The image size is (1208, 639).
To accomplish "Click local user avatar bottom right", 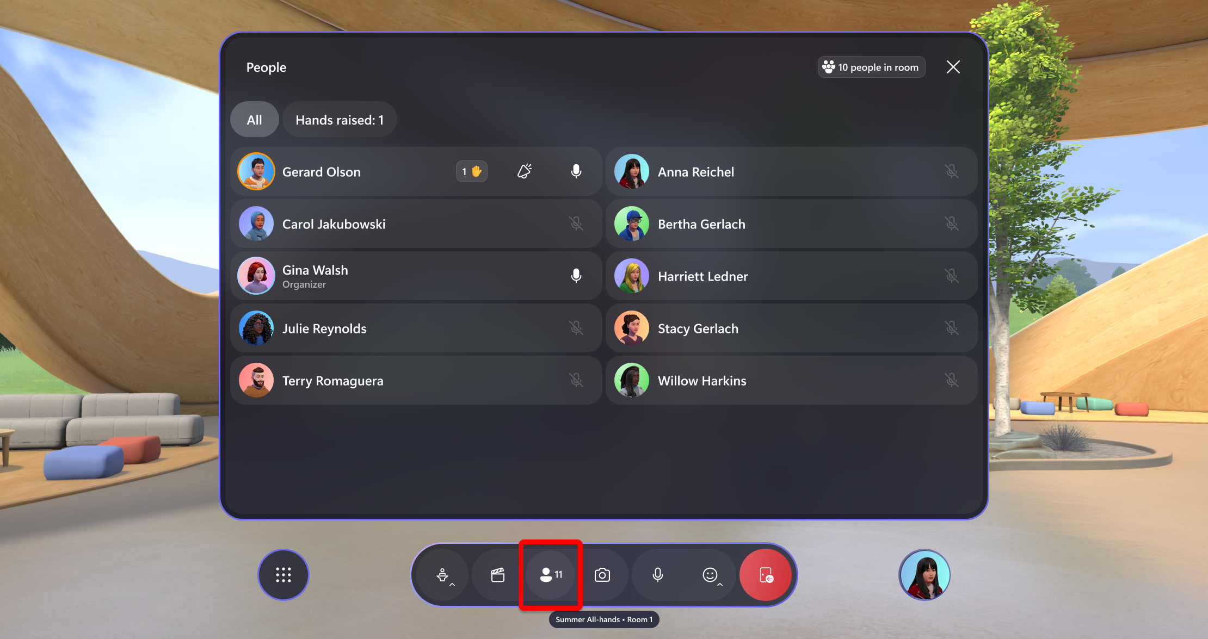I will pyautogui.click(x=925, y=575).
